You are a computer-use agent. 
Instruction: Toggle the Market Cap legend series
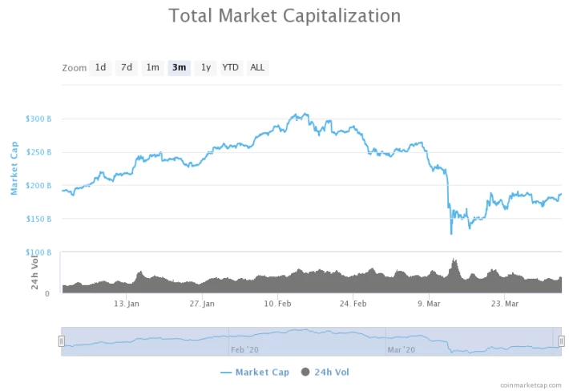point(255,372)
